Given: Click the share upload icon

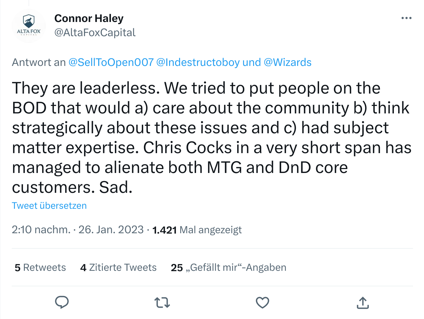Looking at the screenshot, I should (x=362, y=302).
